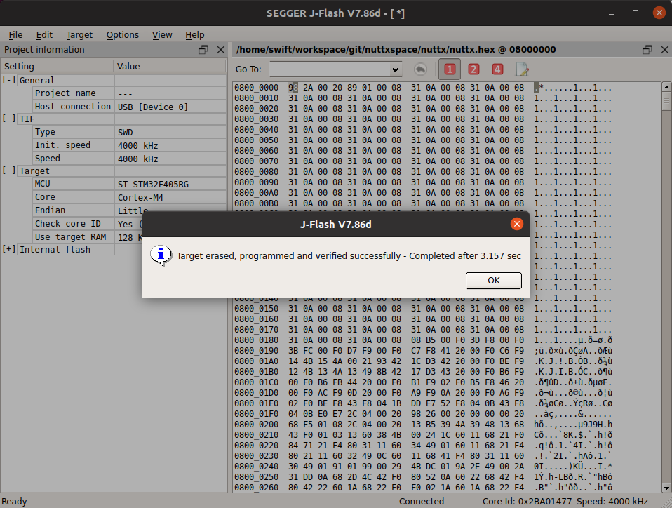
Task: Minimize the SEGGER J-Flash window
Action: click(x=612, y=13)
